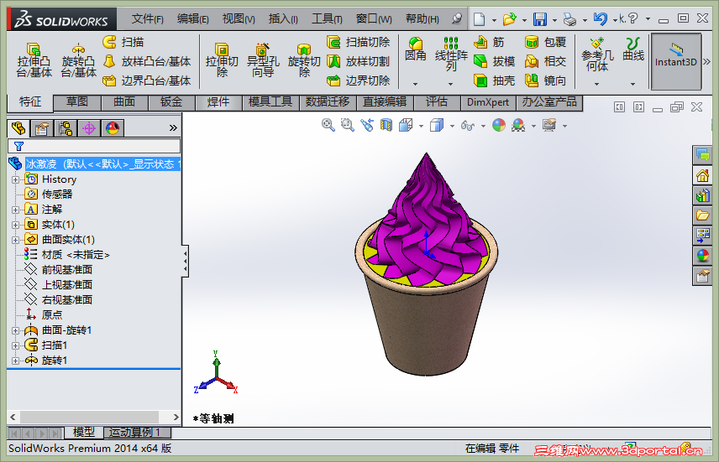
Task: Click the Mirror tool (镜向)
Action: tap(545, 80)
